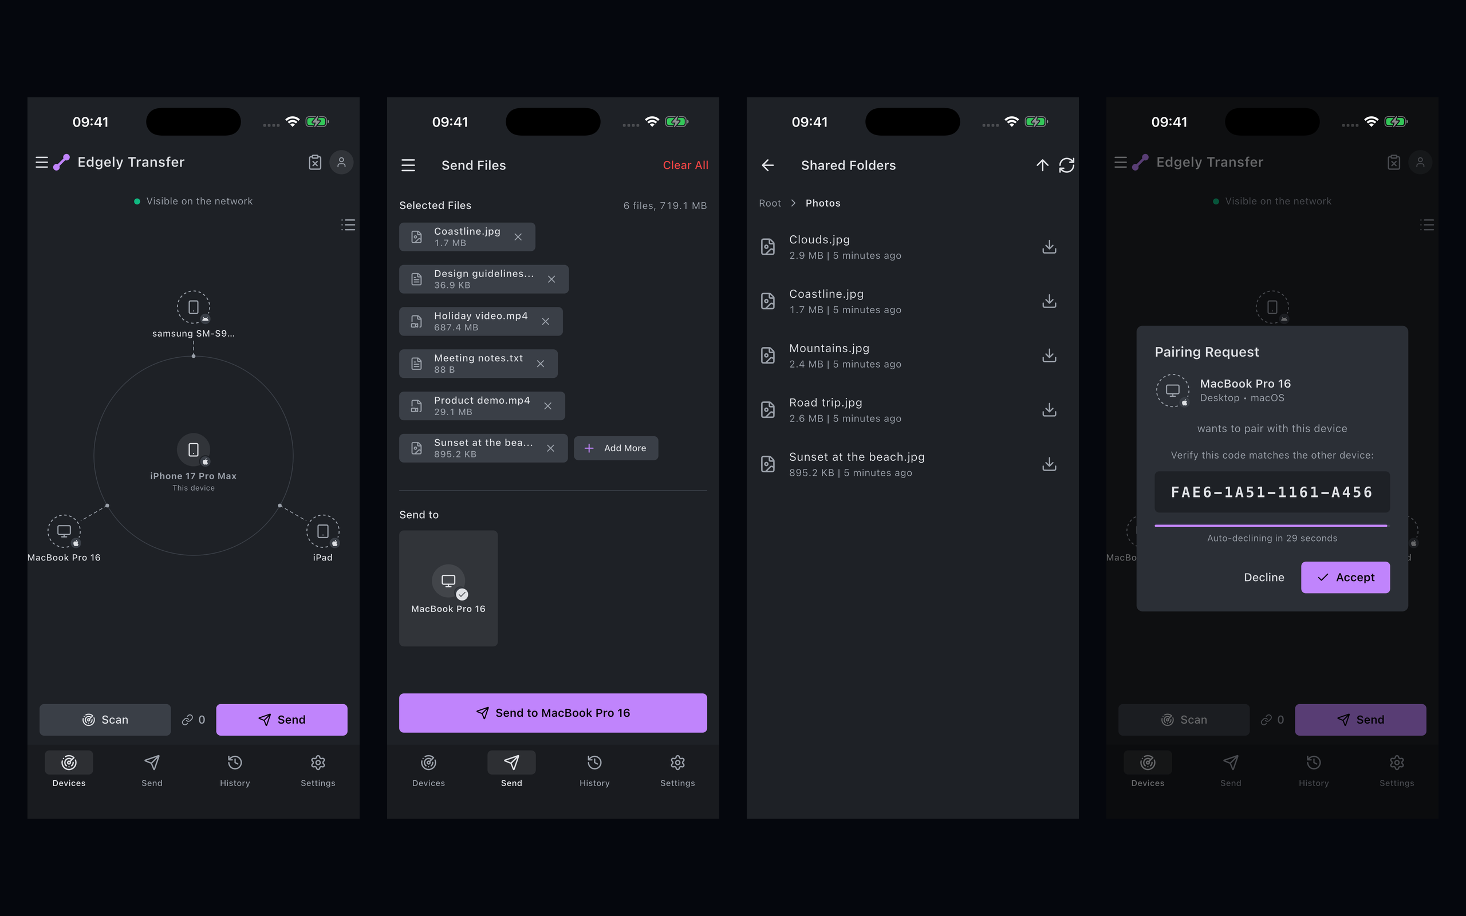Viewport: 1466px width, 916px height.
Task: Open Settings tab on Send Files screen
Action: point(678,769)
